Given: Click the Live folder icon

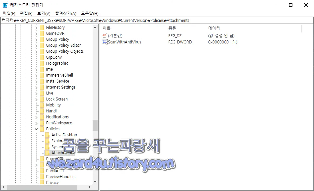Looking at the screenshot, I should (x=42, y=93).
